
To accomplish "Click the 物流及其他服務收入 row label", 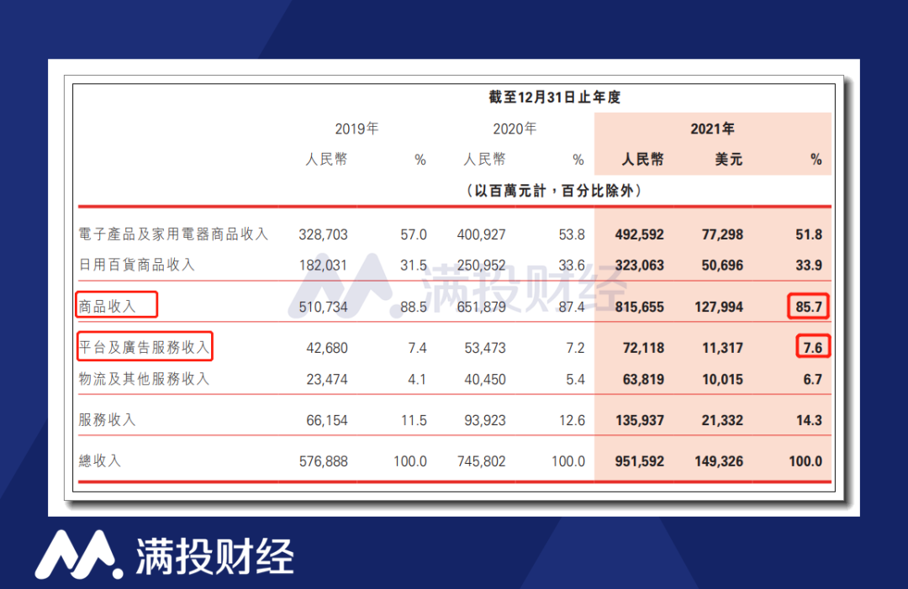I will coord(144,379).
